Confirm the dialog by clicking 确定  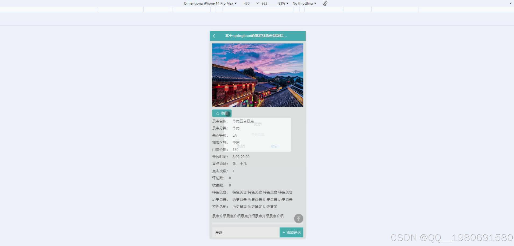(274, 146)
